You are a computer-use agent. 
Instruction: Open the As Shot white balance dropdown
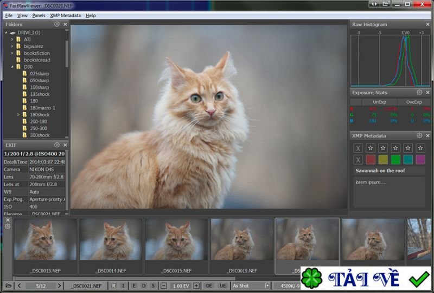267,285
